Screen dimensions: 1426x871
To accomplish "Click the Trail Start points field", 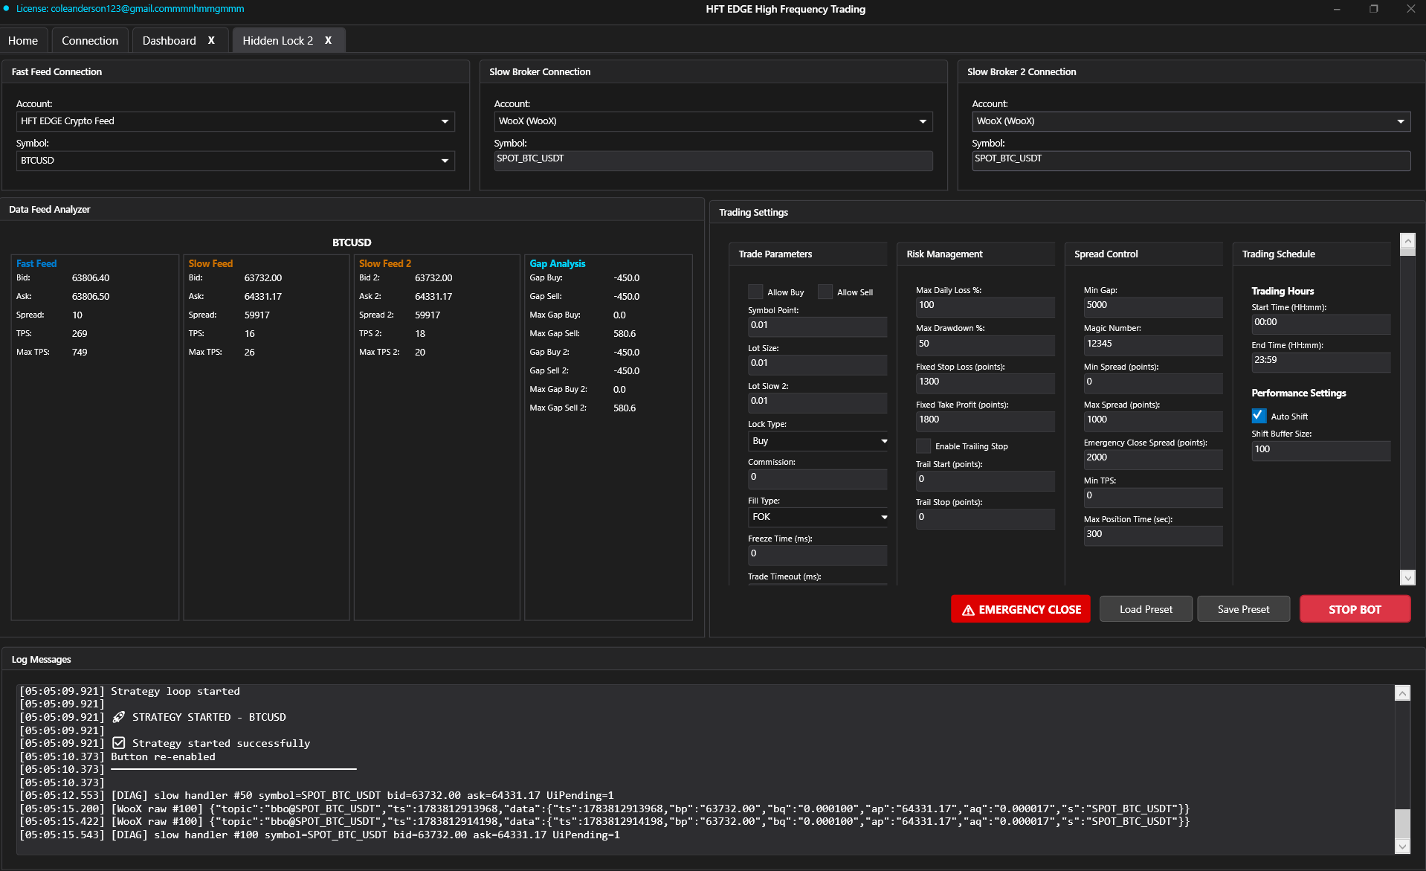I will pyautogui.click(x=985, y=480).
